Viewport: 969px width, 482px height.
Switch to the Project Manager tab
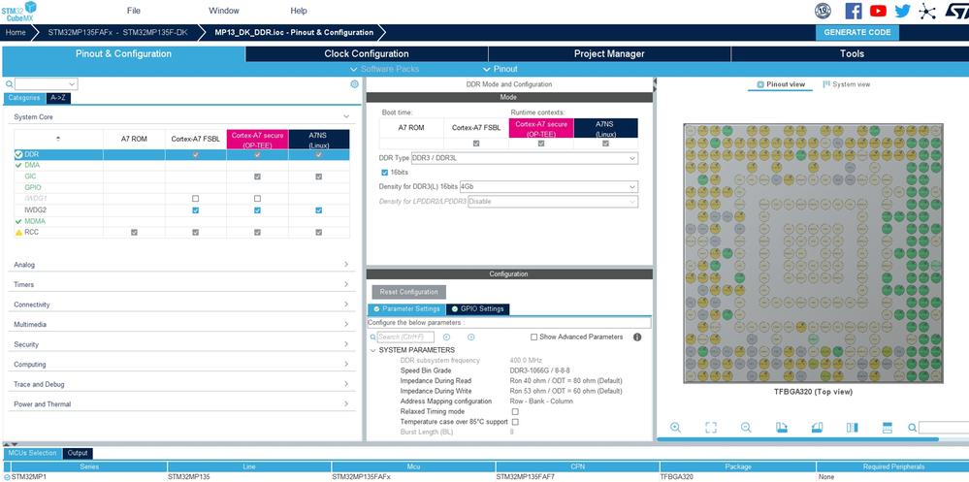point(609,53)
